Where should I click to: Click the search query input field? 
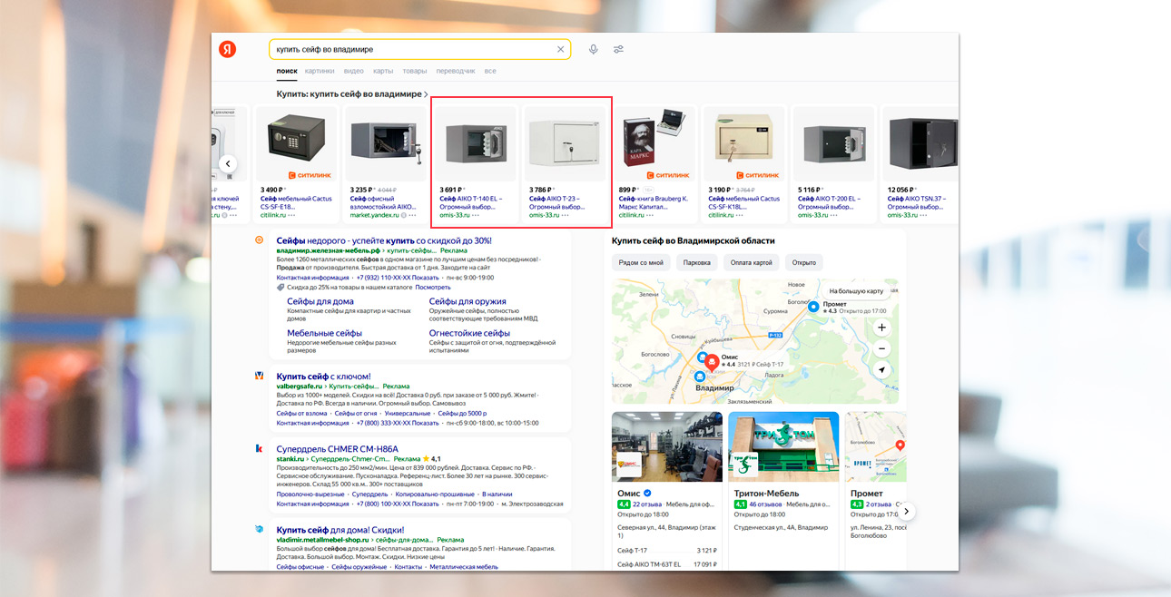(x=413, y=50)
